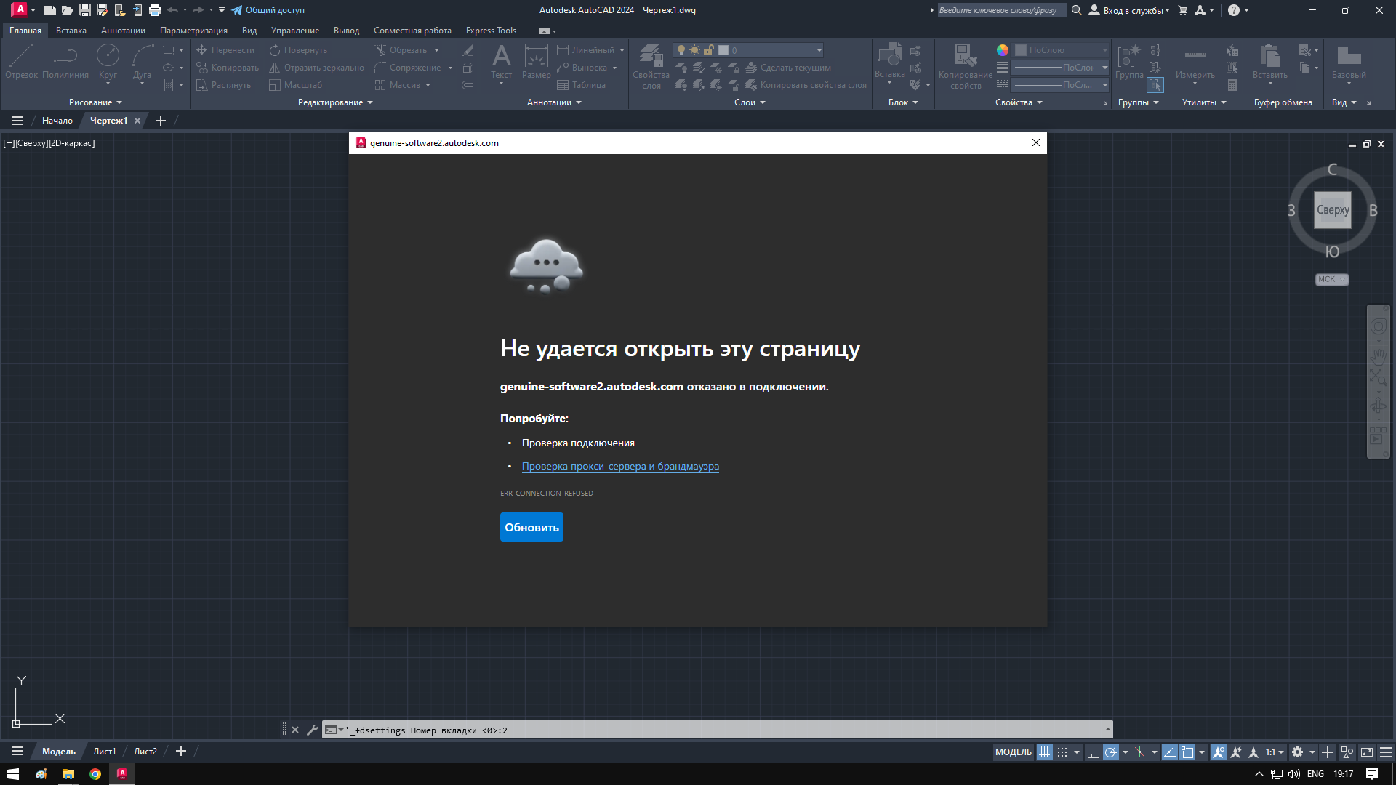Click the Сделать текущим layer command
Image resolution: width=1396 pixels, height=785 pixels.
(x=788, y=68)
